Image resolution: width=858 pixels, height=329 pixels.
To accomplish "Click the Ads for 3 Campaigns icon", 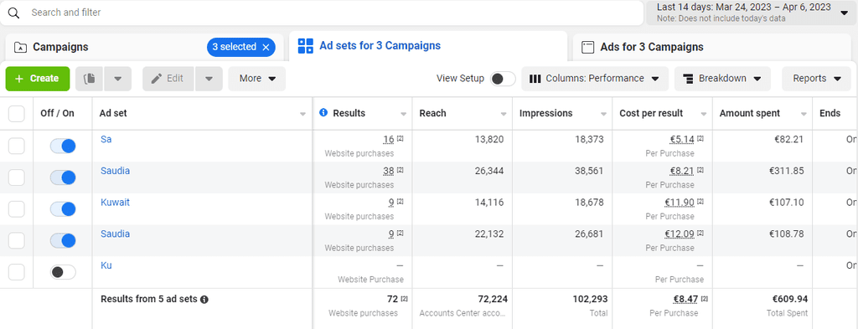I will pyautogui.click(x=587, y=47).
